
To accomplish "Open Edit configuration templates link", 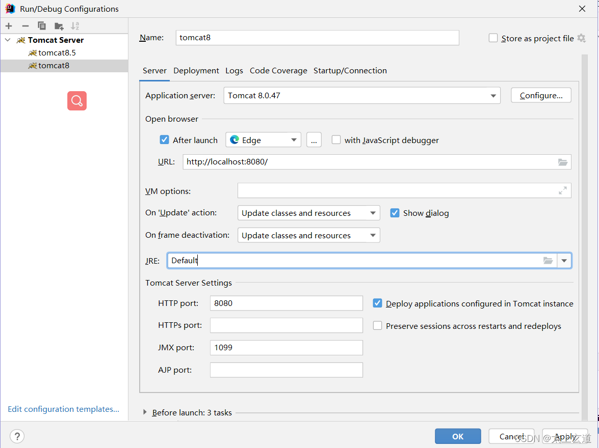I will tap(63, 409).
